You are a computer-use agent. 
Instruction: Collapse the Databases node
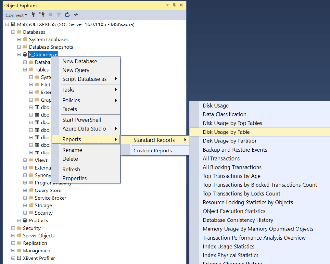tap(13, 32)
